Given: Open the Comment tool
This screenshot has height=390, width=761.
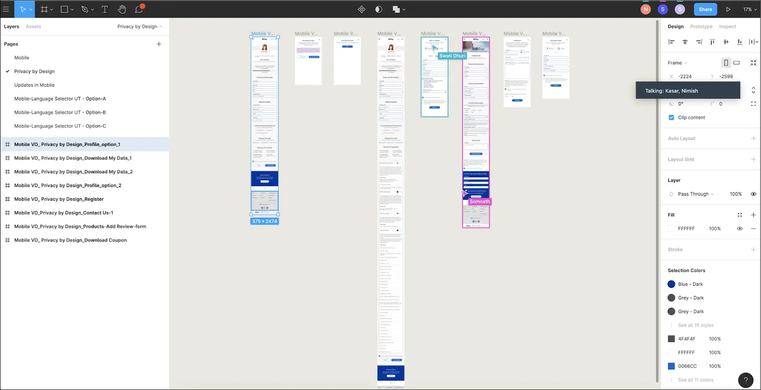Looking at the screenshot, I should (x=139, y=9).
